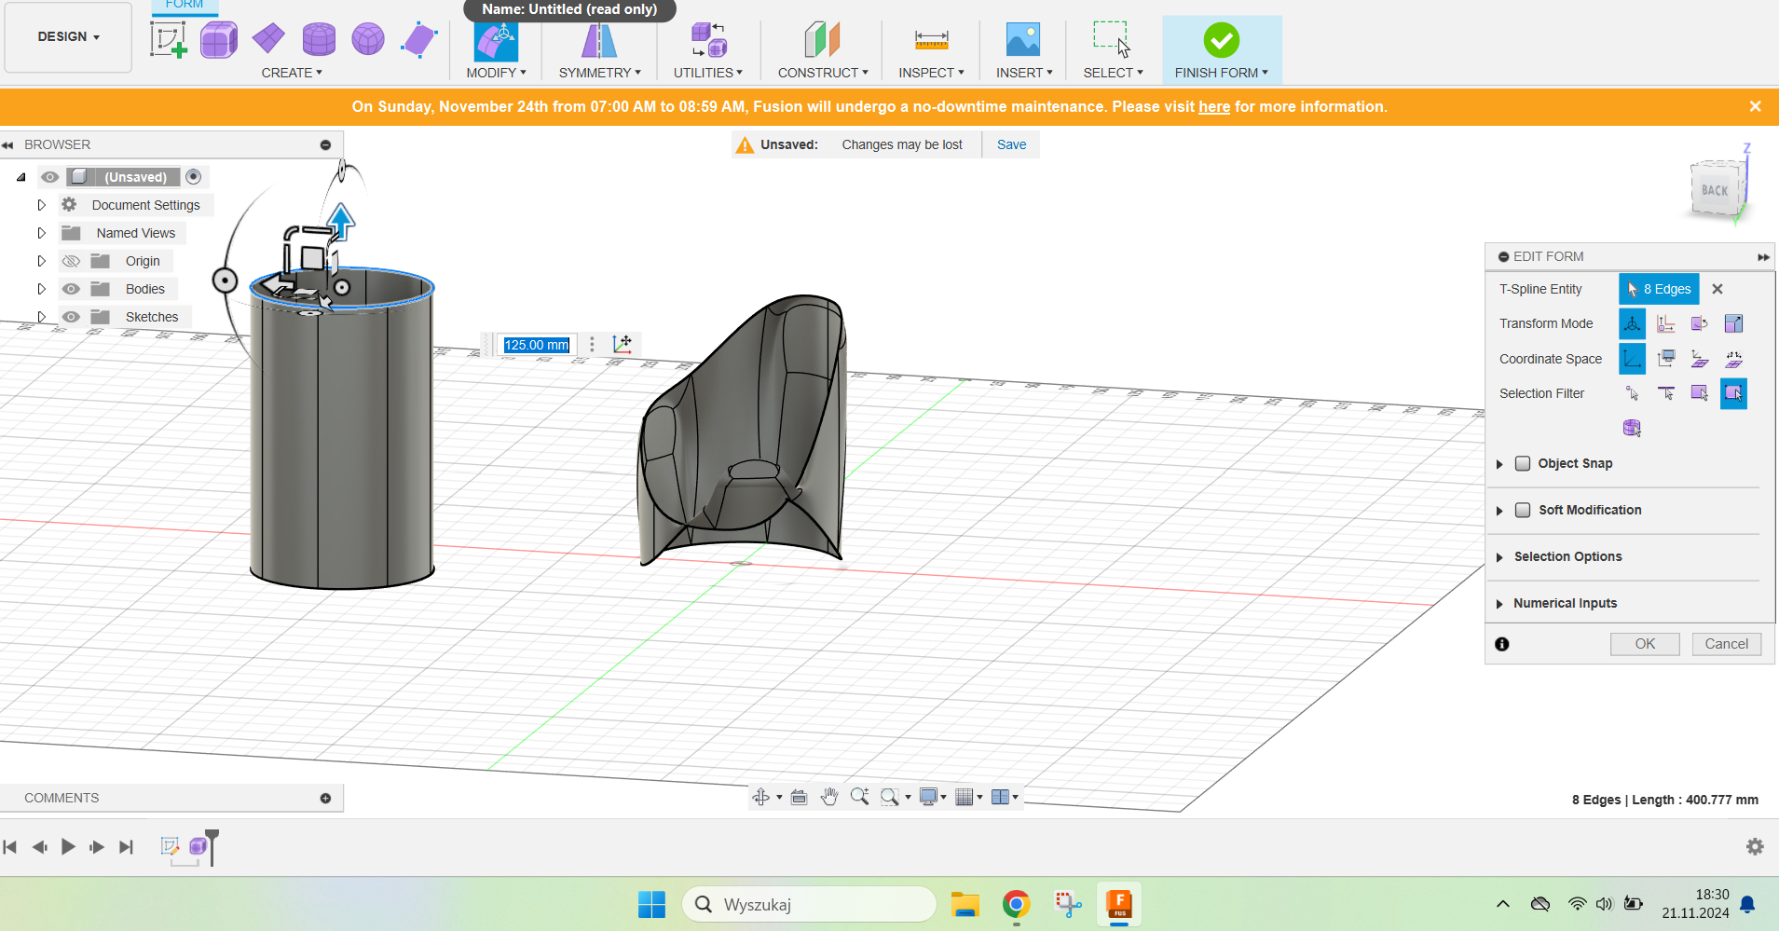Open the DESIGN workspace dropdown
This screenshot has height=931, width=1779.
(x=68, y=36)
